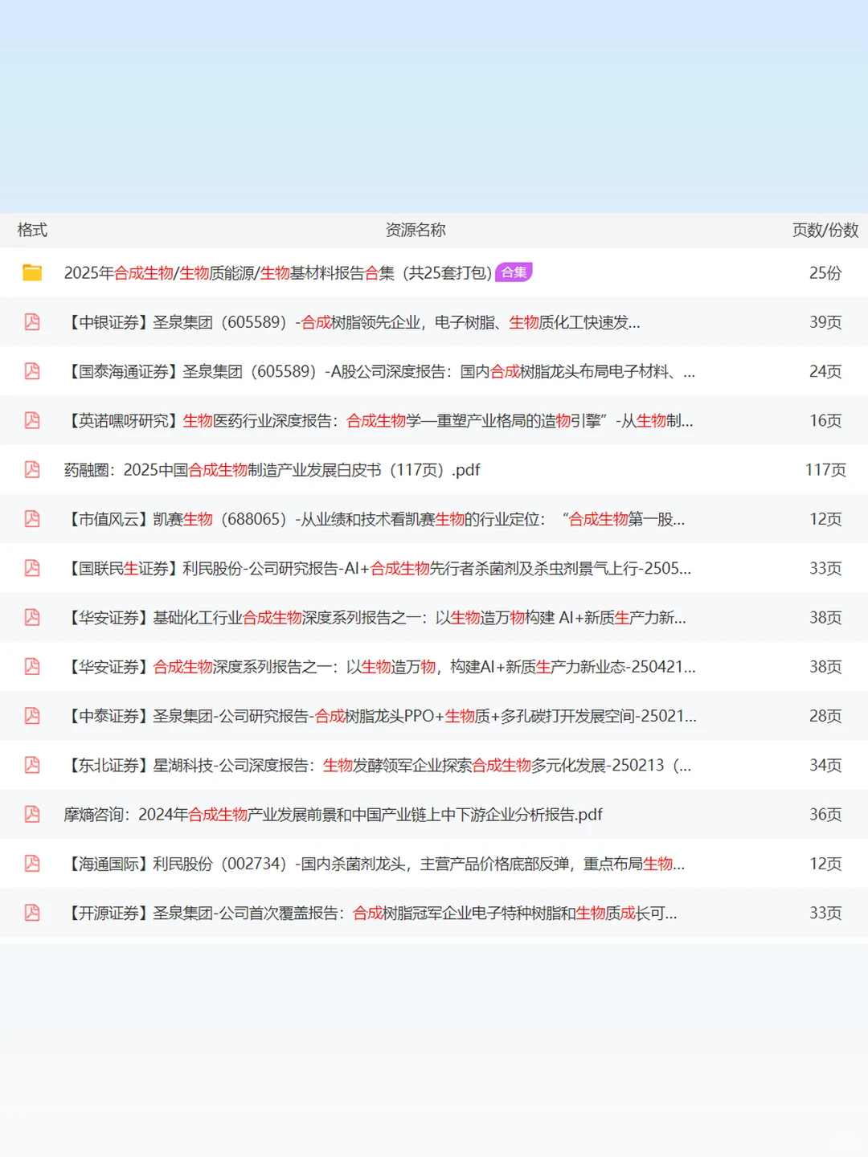Click the 34页 page count
Viewport: 868px width, 1157px height.
tap(825, 765)
